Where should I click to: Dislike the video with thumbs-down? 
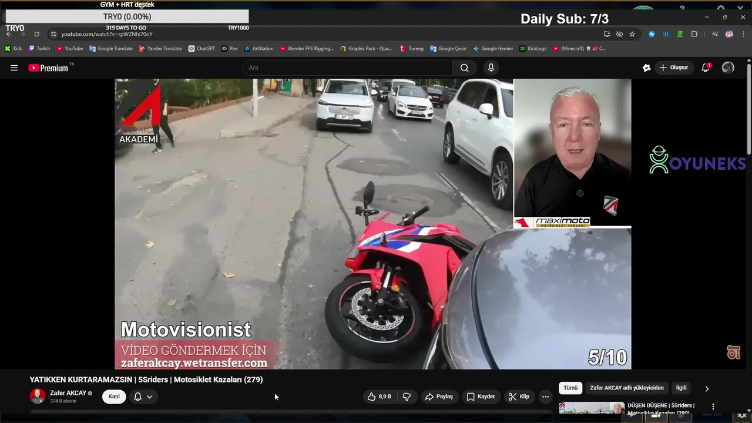407,397
